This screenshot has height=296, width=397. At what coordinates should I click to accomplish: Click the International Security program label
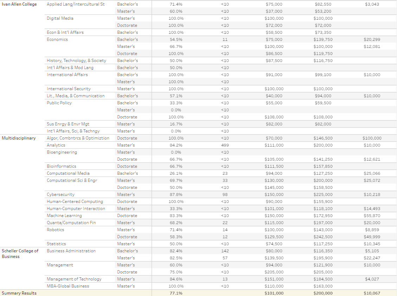[69, 89]
